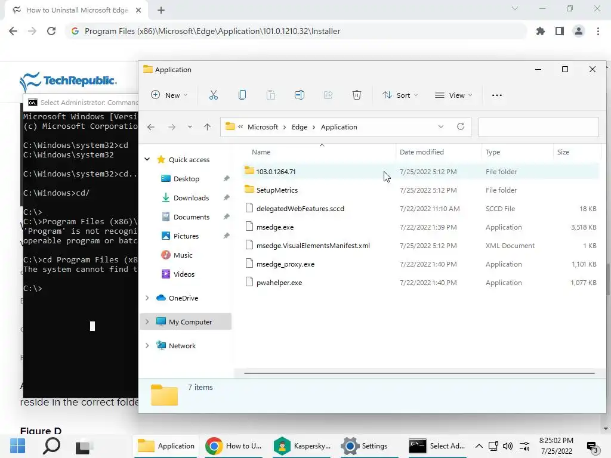Click the Explorer search box
The height and width of the screenshot is (458, 611).
(539, 127)
